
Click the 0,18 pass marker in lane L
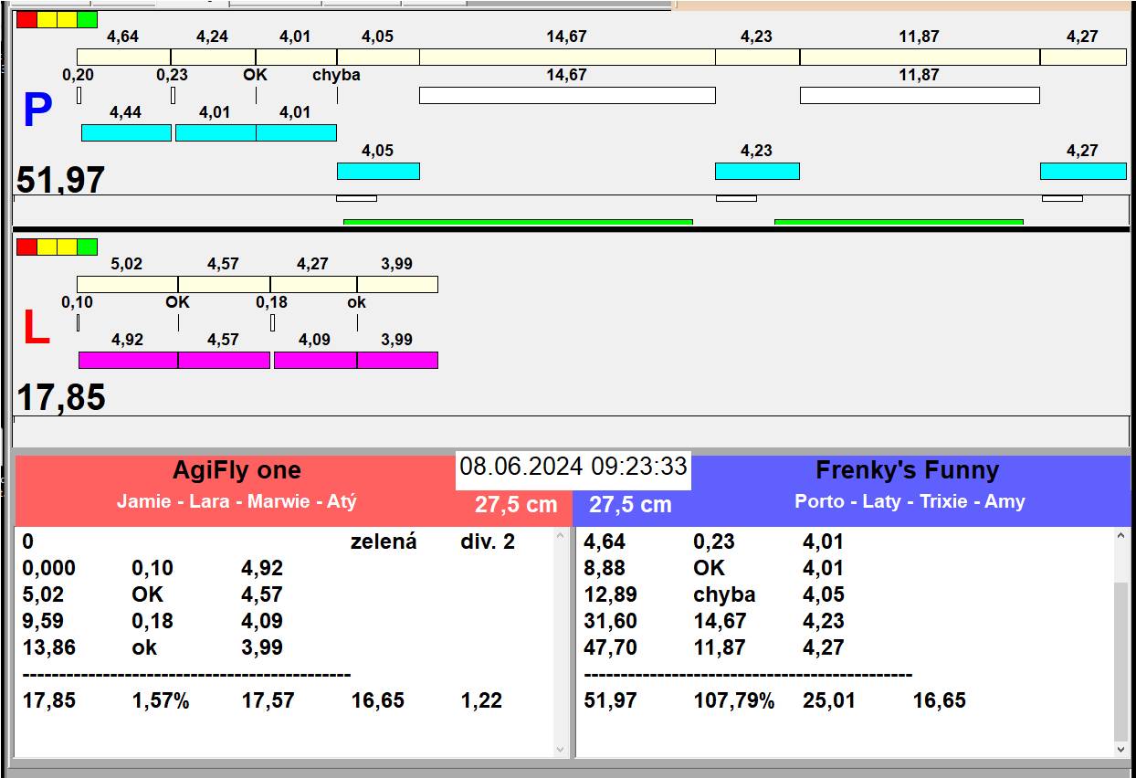point(272,322)
